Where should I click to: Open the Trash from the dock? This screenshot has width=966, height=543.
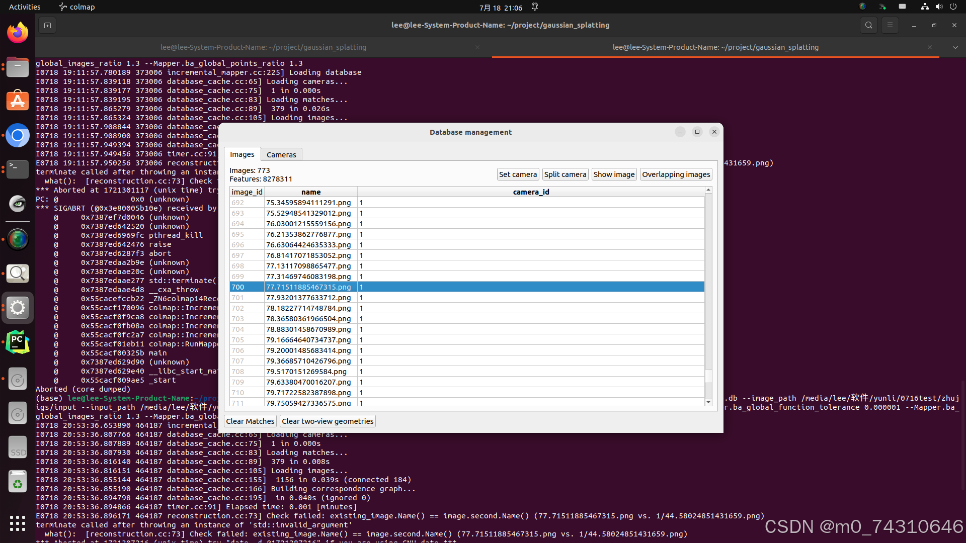18,482
